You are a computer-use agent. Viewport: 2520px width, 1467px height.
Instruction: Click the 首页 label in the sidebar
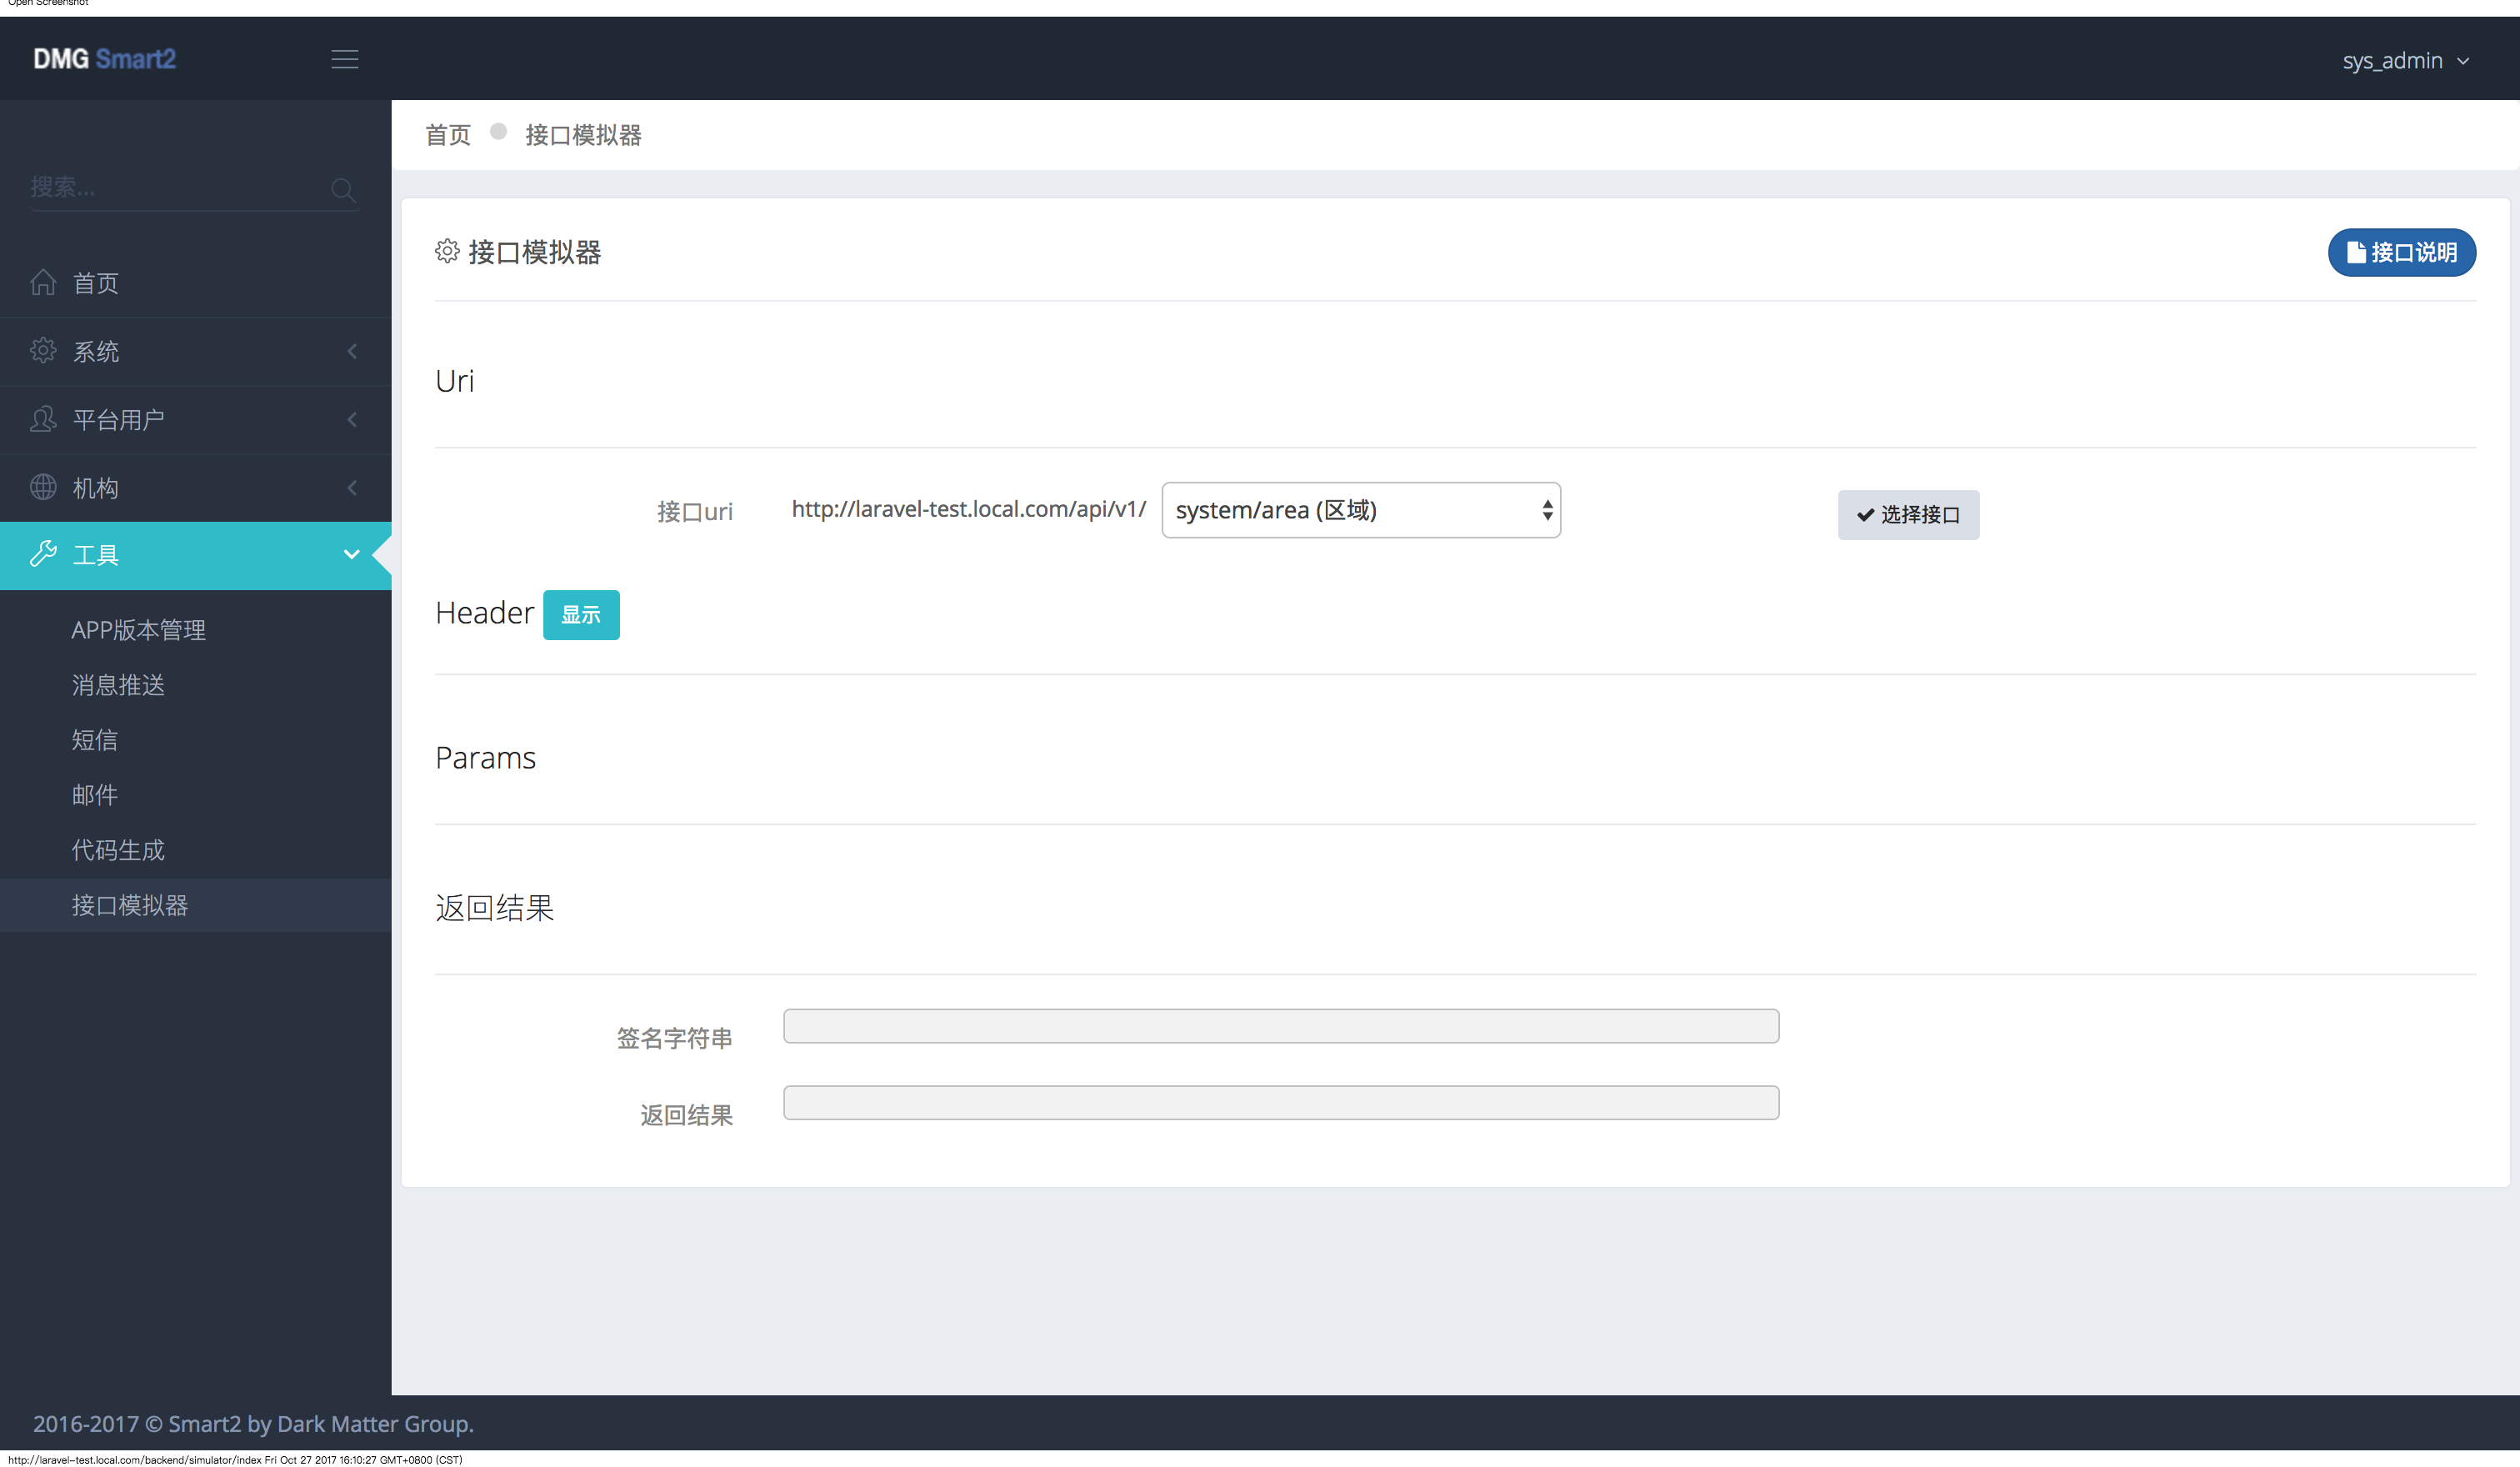click(96, 283)
